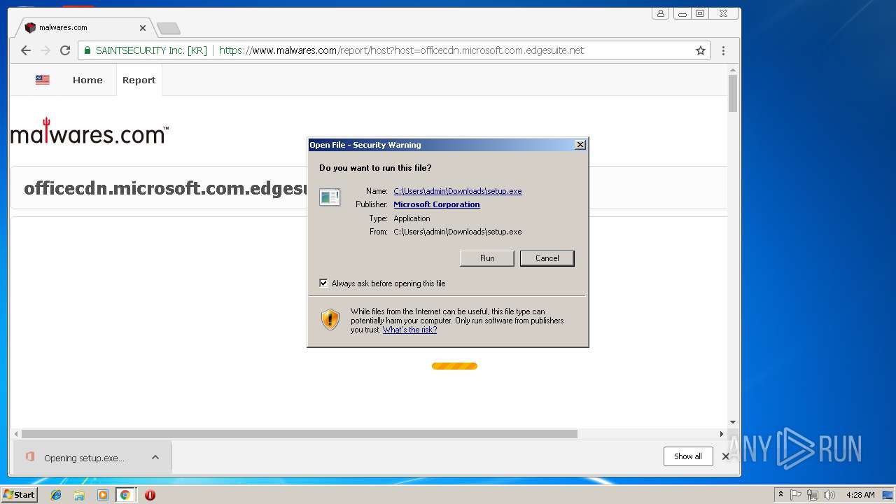Bookmark this page with the star icon
Viewport: 896px width, 504px height.
[x=700, y=50]
